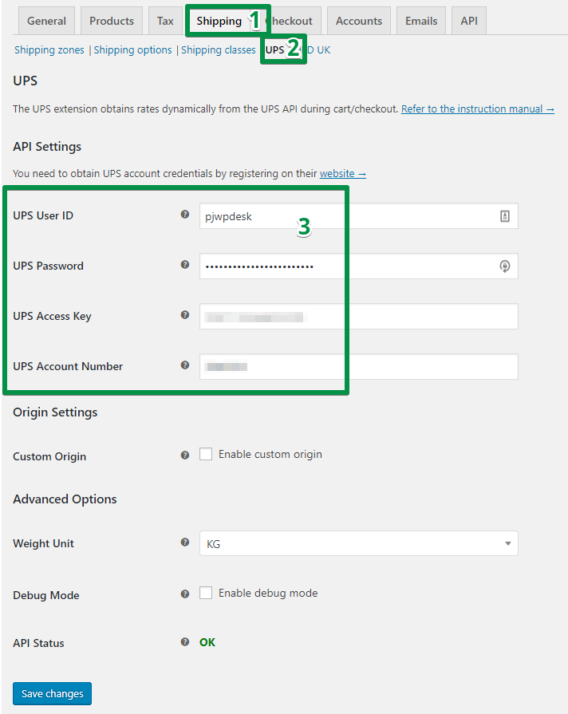Open the Checkout tab
Viewport: 568px width, 714px height.
291,21
